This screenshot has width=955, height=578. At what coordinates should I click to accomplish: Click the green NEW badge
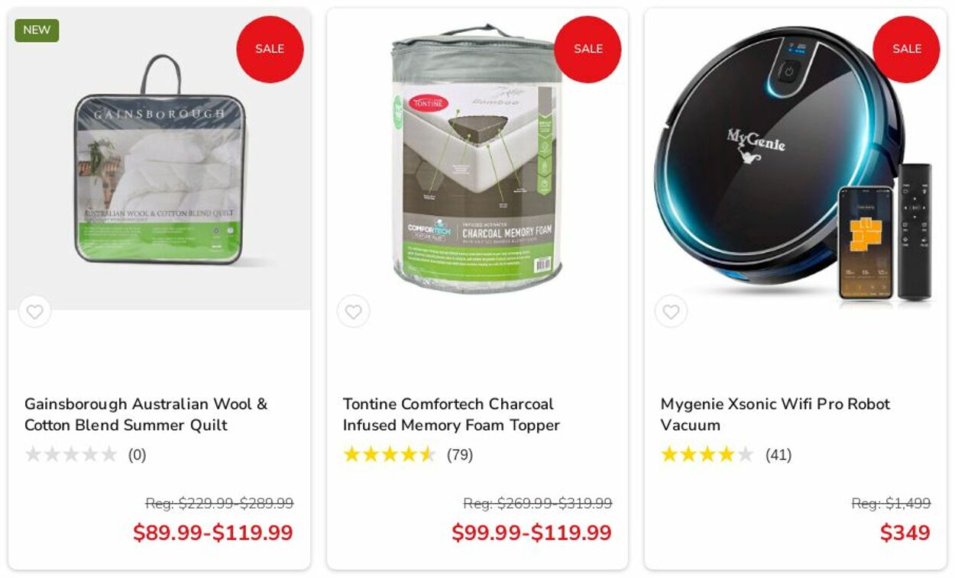pyautogui.click(x=37, y=31)
